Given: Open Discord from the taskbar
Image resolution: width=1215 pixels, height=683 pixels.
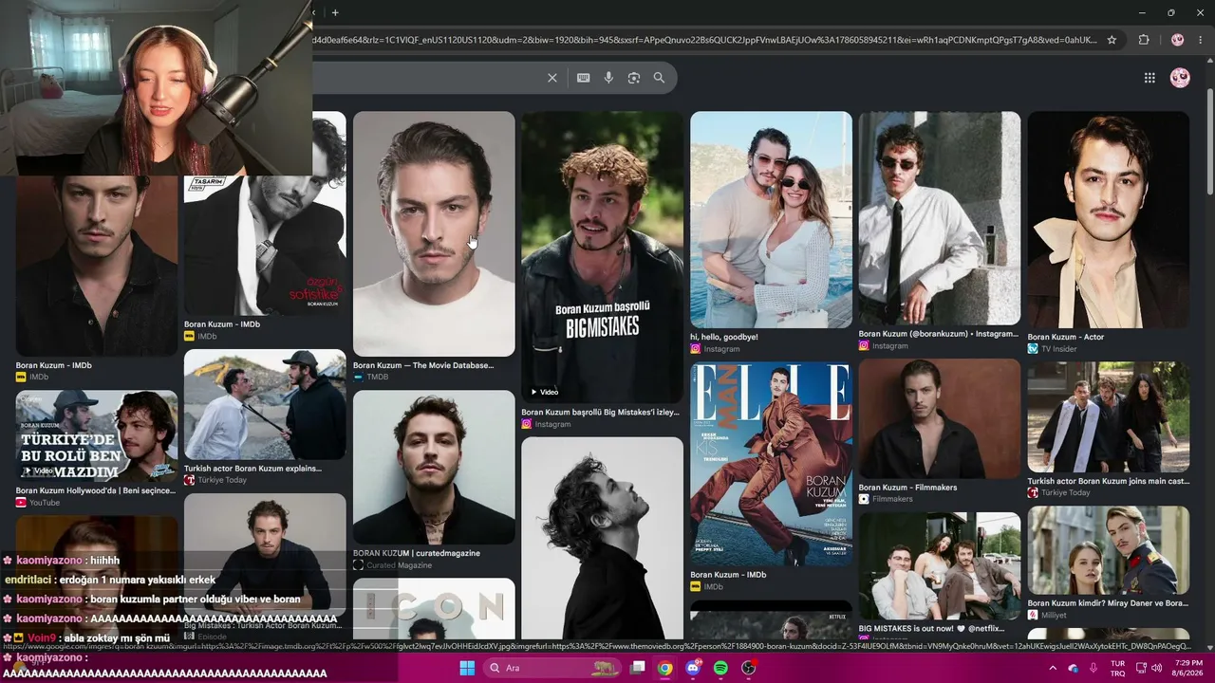Looking at the screenshot, I should coord(693,668).
